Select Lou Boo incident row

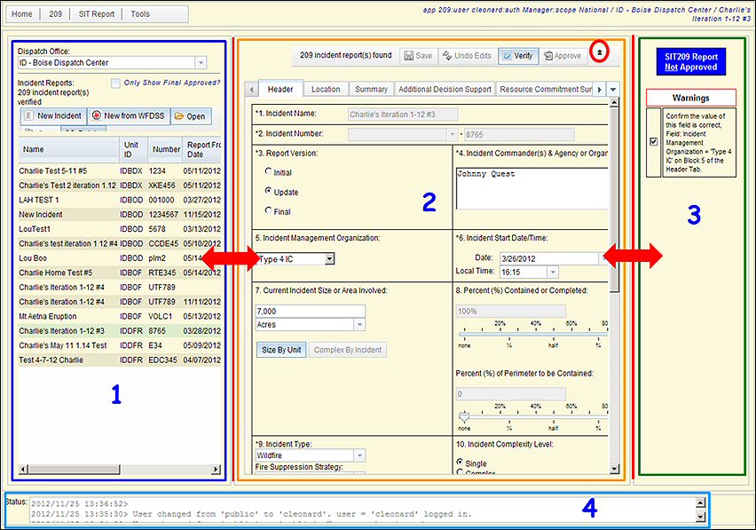click(120, 258)
